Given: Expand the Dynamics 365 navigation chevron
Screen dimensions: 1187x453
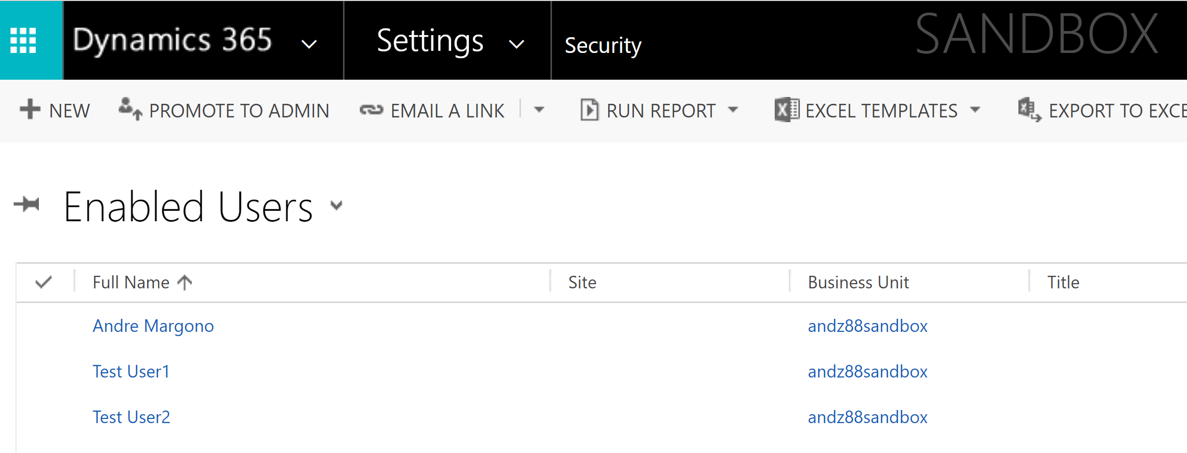Looking at the screenshot, I should point(309,44).
